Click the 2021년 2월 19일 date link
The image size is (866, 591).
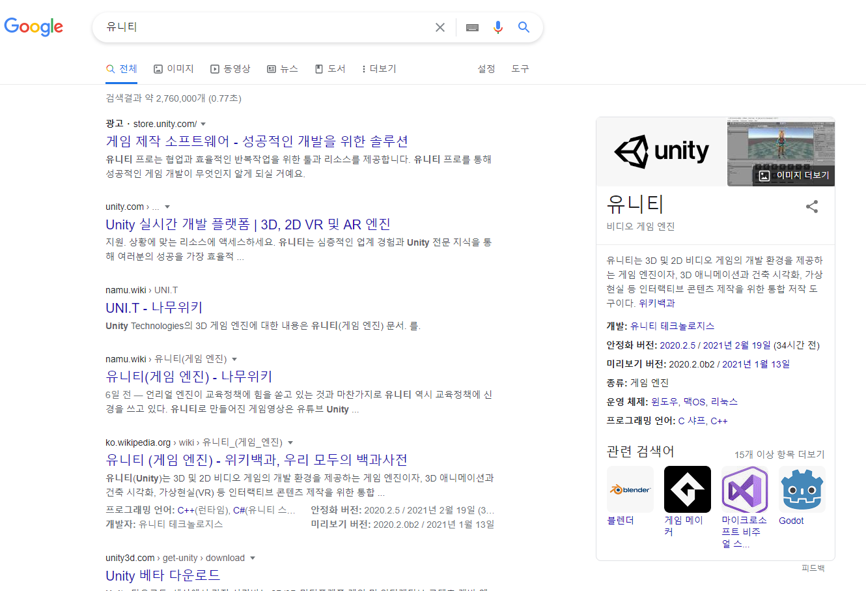pos(736,345)
